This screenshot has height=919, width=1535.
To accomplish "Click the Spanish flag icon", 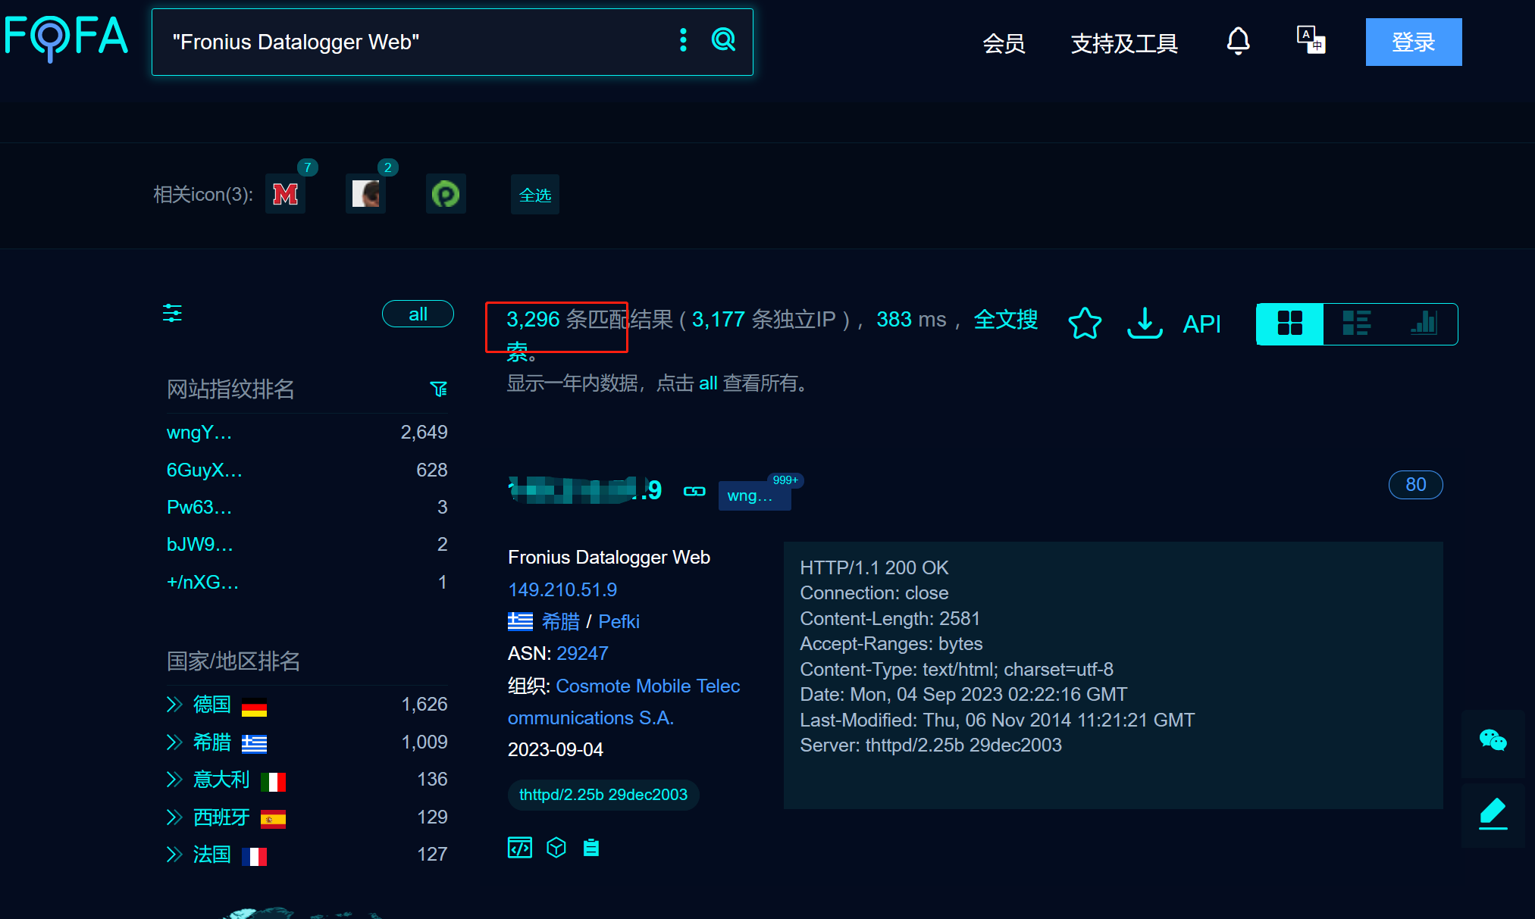I will click(x=273, y=820).
